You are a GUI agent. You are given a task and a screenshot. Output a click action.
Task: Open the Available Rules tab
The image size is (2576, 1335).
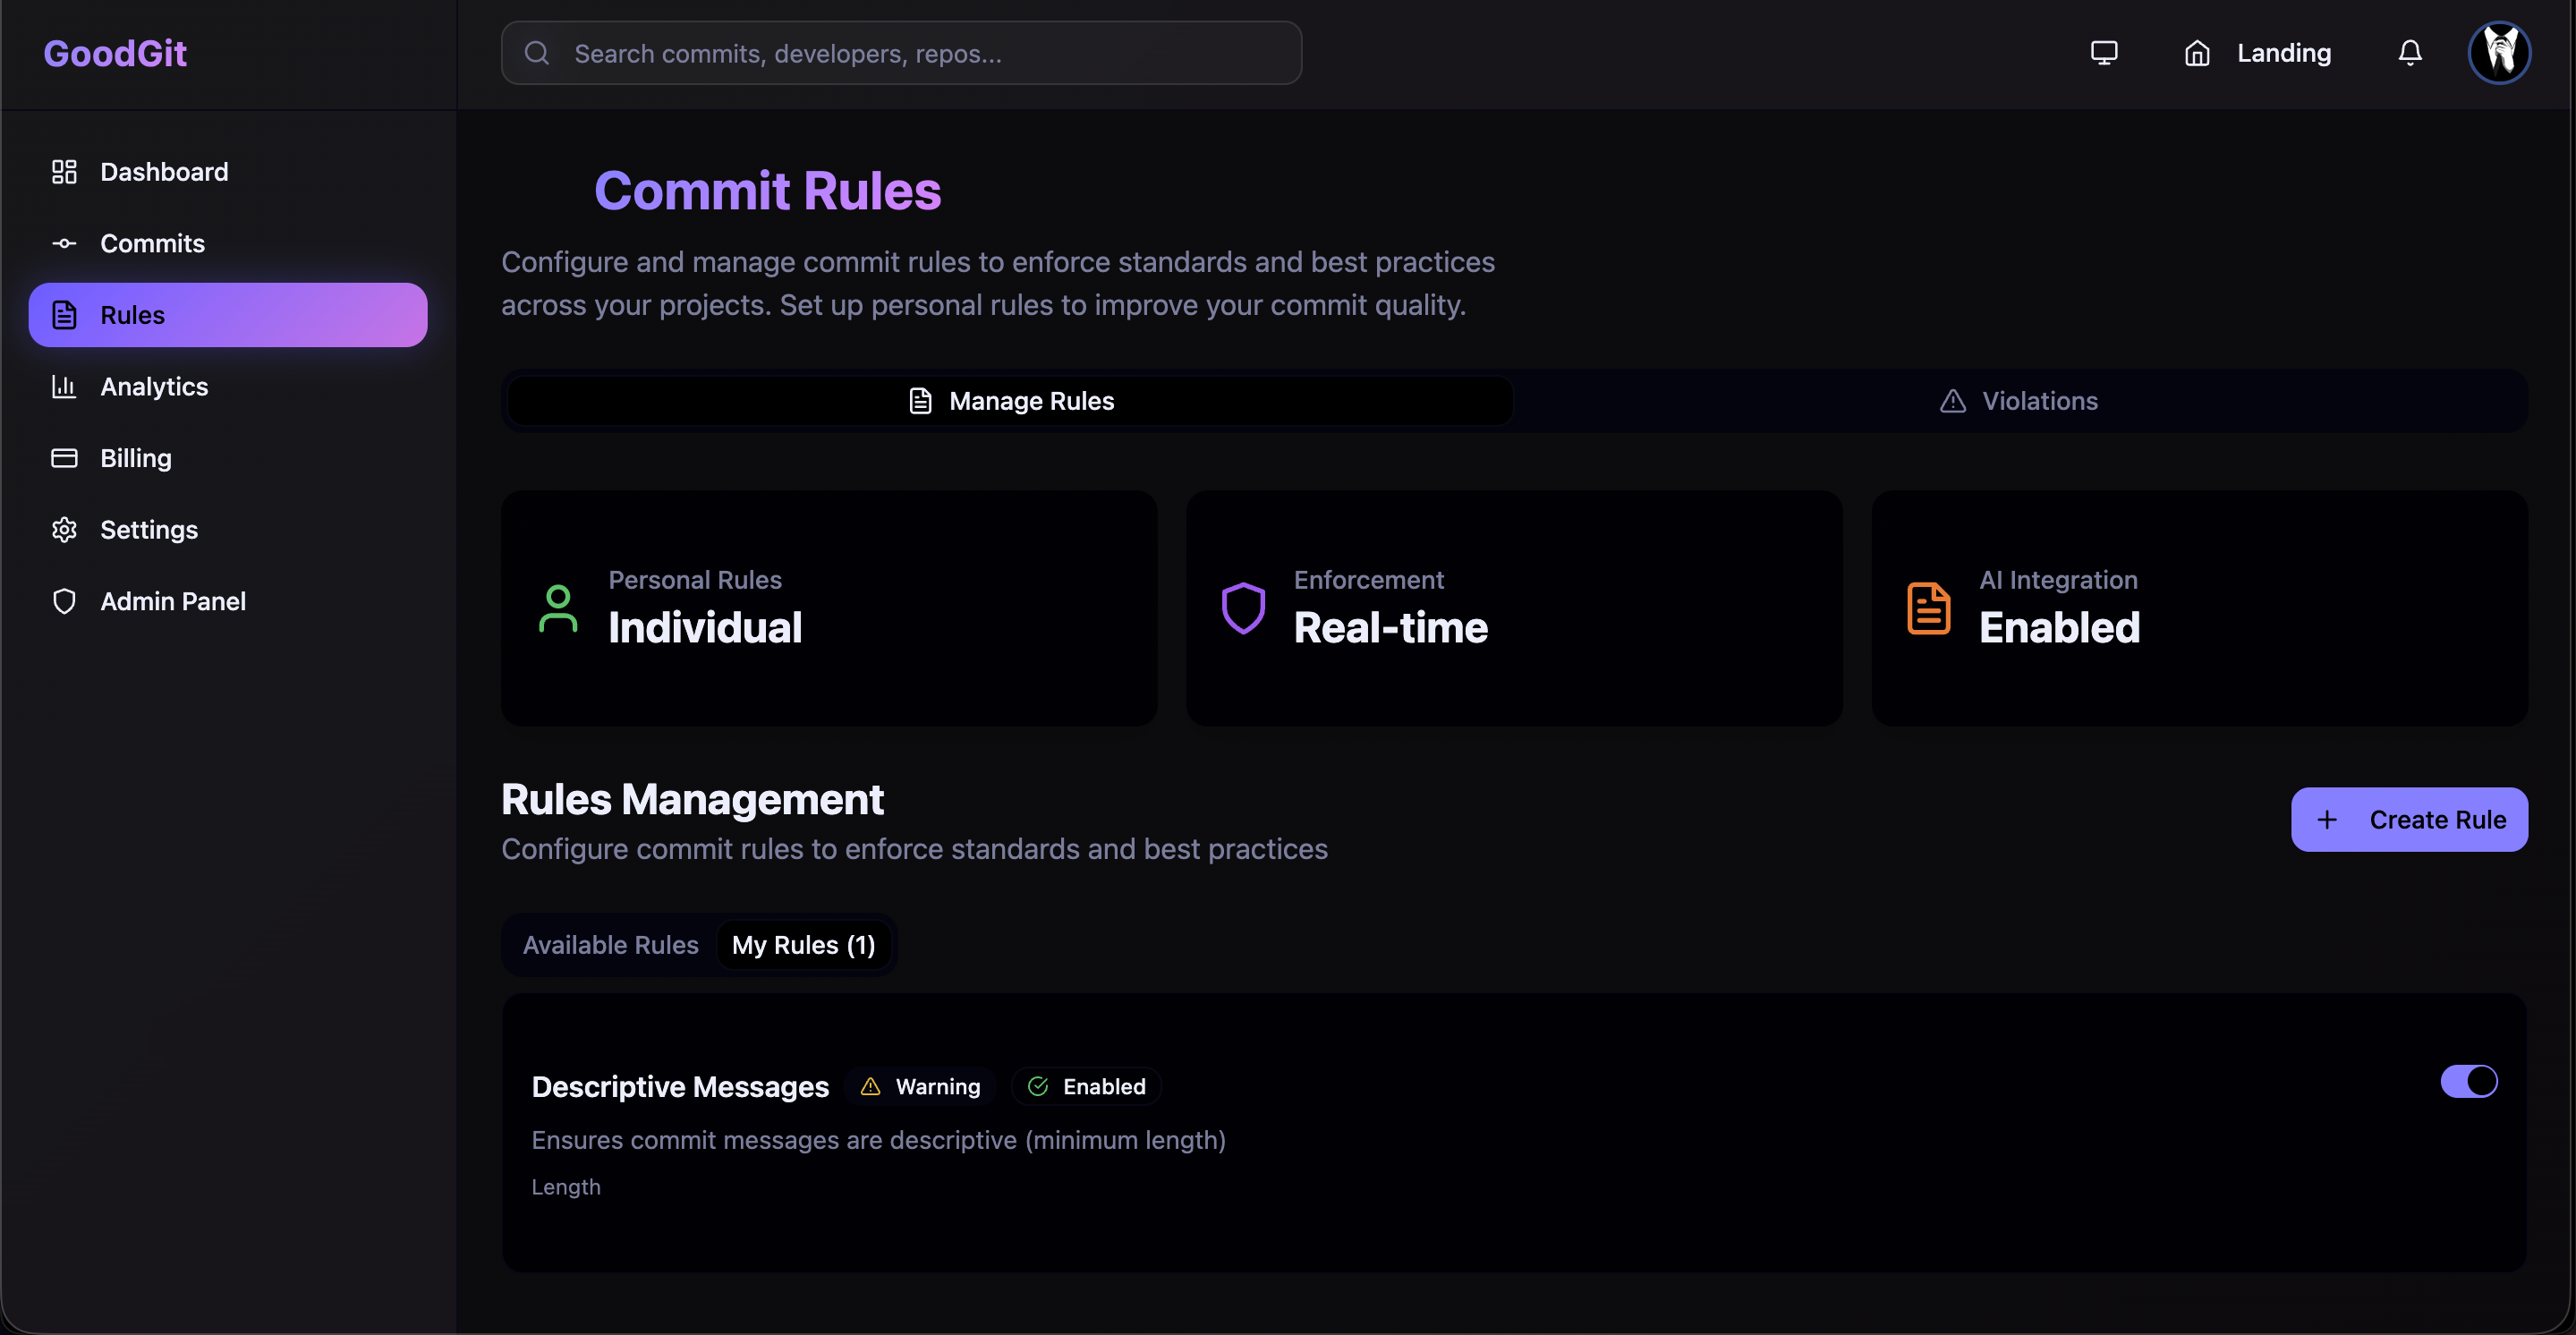610,945
